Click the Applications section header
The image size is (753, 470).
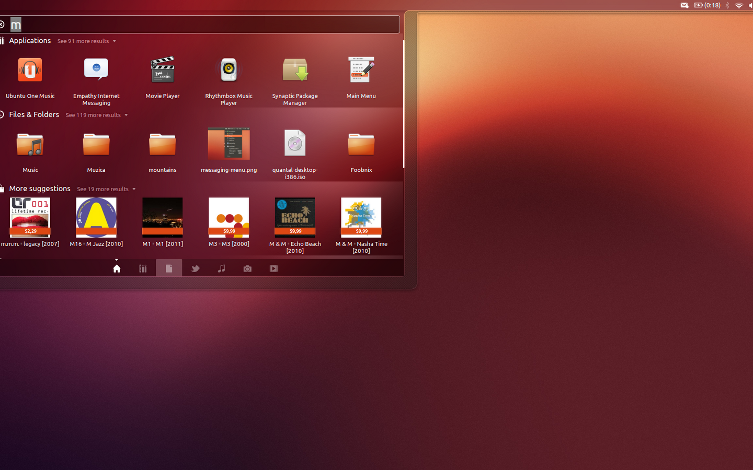tap(30, 41)
